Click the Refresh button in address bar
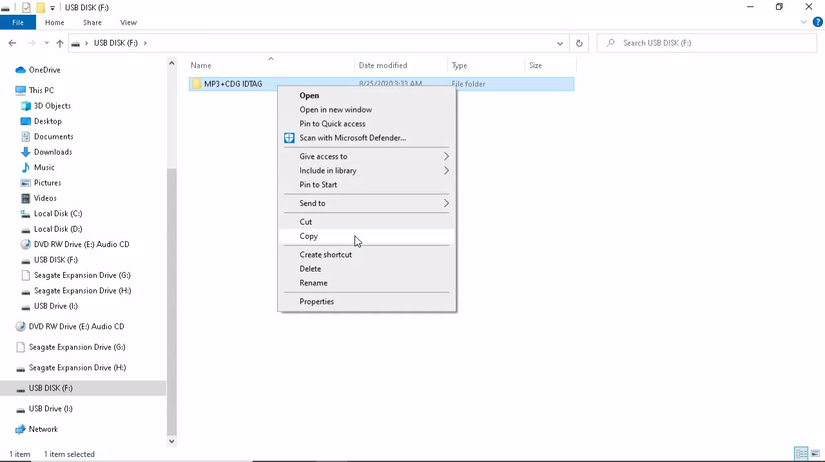Screen dimensions: 825x462 pyautogui.click(x=579, y=43)
